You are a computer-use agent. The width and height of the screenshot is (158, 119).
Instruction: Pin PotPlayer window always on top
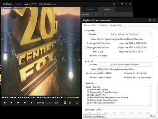[114, 4]
